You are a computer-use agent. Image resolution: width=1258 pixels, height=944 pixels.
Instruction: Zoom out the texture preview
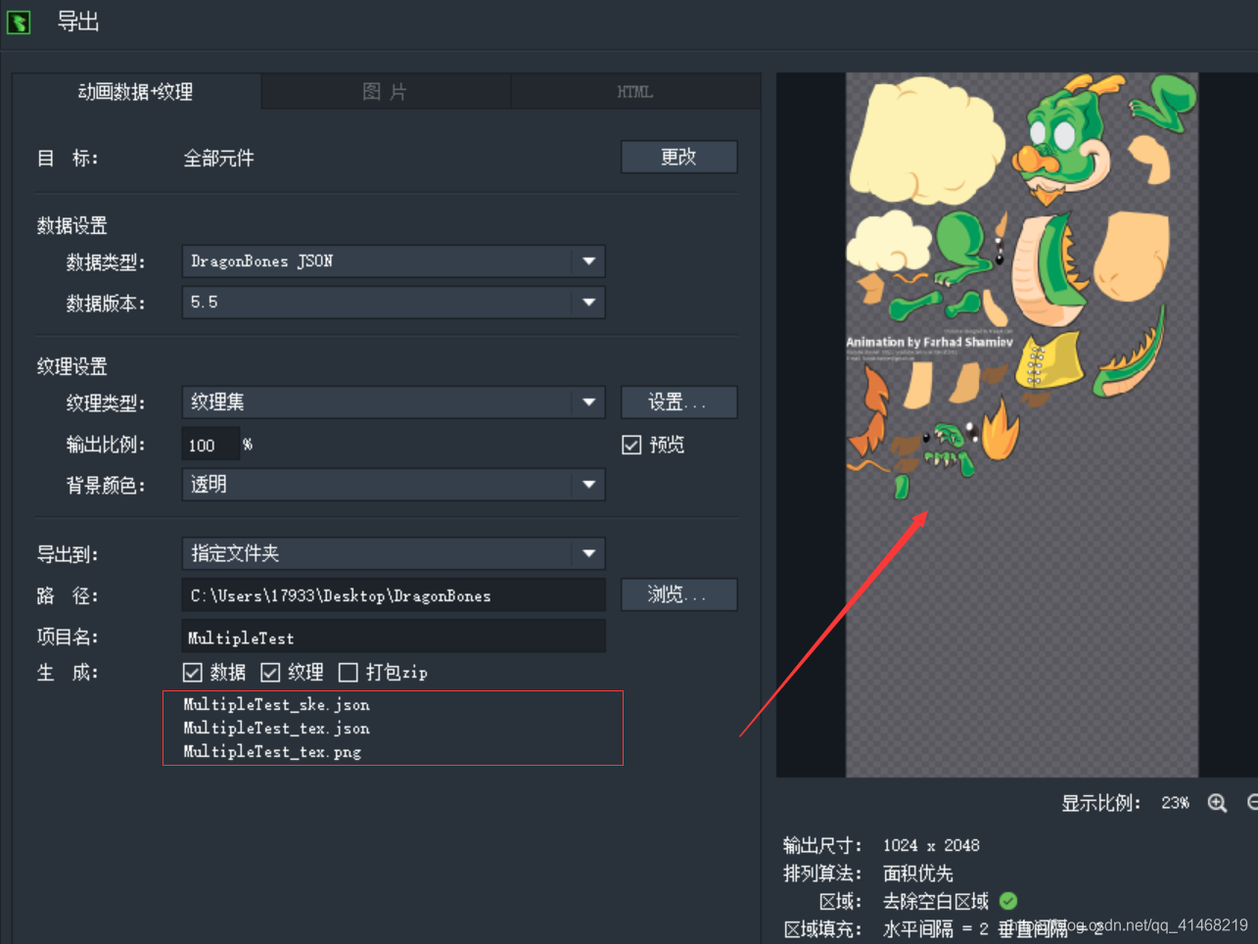coord(1253,803)
